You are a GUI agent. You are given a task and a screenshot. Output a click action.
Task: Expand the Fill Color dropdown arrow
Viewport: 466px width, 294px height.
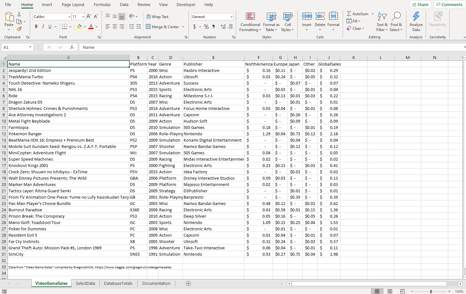(x=85, y=27)
